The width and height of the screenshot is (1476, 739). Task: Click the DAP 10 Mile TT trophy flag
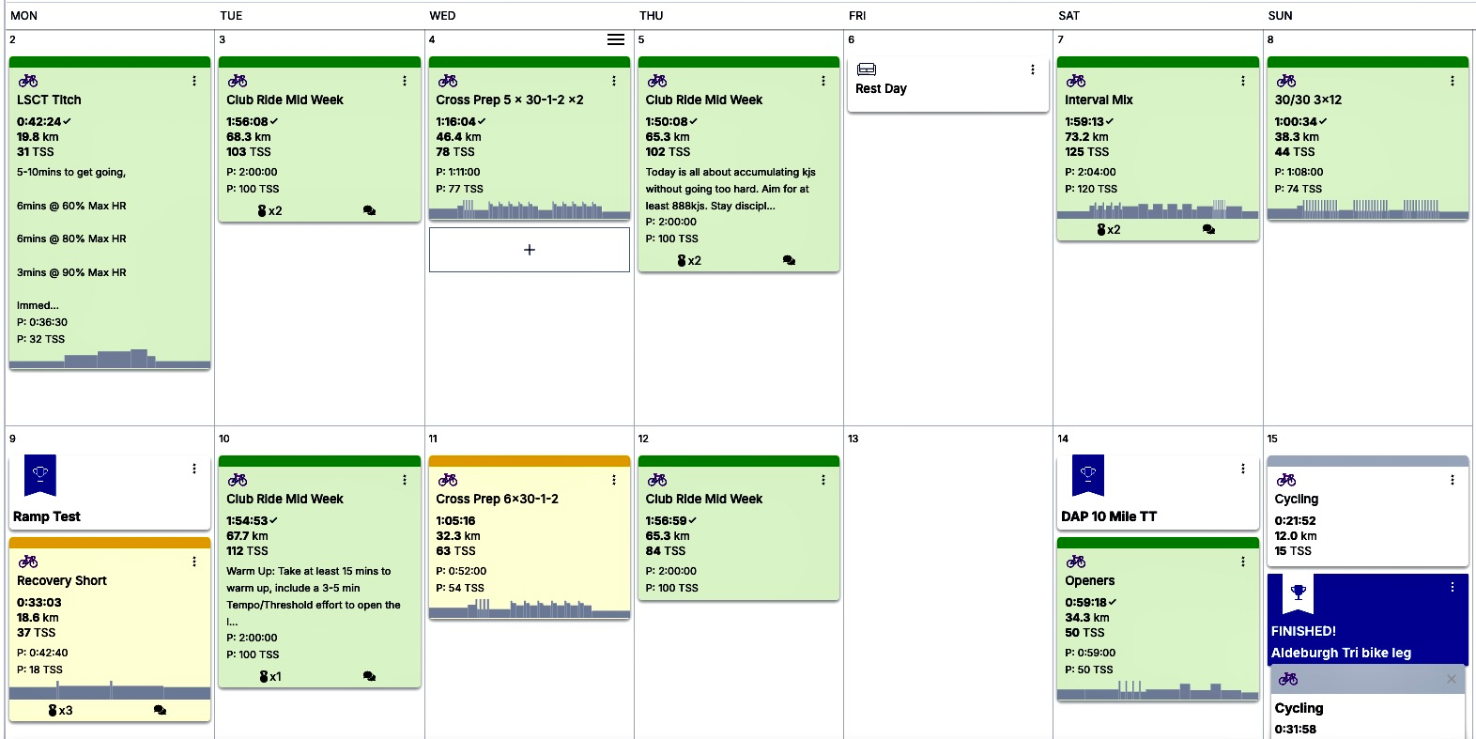point(1088,474)
